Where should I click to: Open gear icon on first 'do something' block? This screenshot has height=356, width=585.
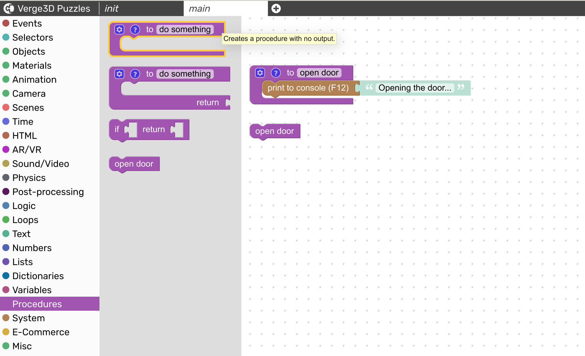point(119,30)
